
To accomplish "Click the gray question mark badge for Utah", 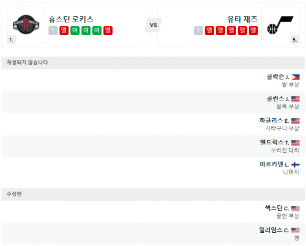I will 198,31.
